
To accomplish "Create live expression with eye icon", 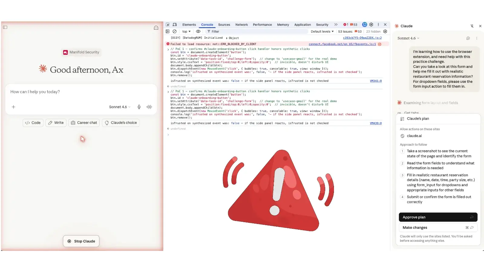I will 198,31.
